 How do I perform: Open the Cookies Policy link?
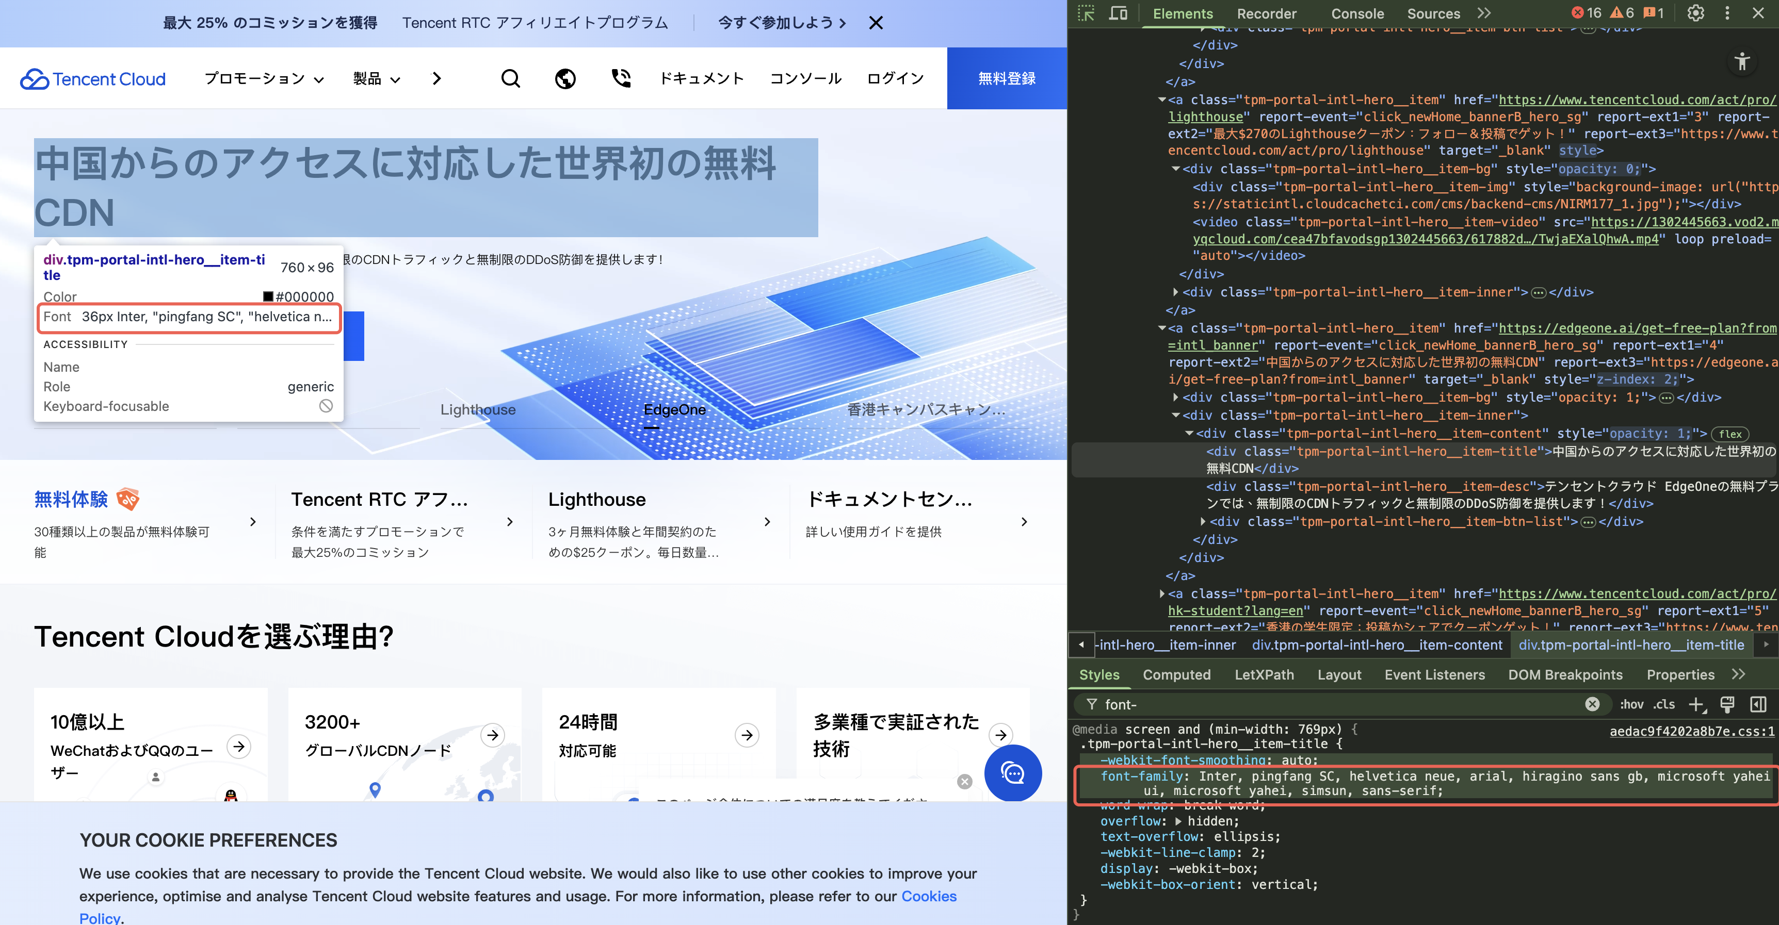point(929,896)
